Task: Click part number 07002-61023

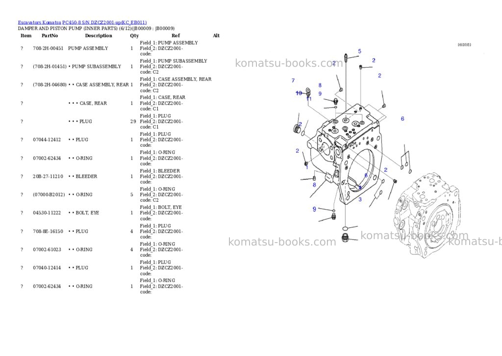Action: pos(47,249)
